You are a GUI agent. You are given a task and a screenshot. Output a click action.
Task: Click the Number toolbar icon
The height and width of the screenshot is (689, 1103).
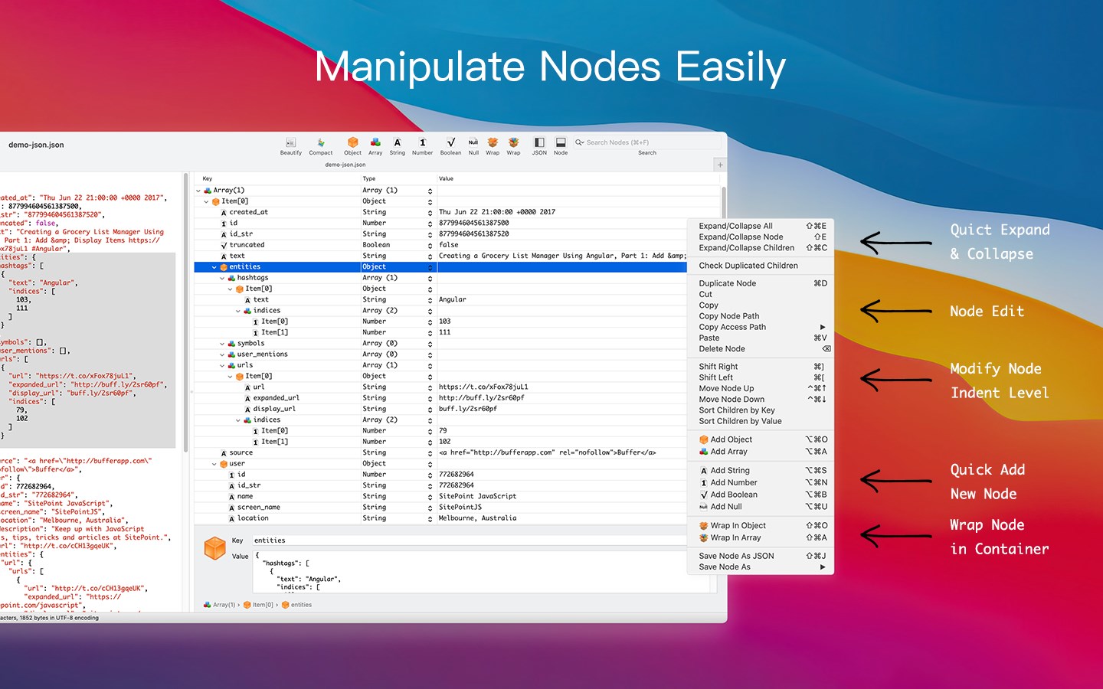[x=422, y=142]
